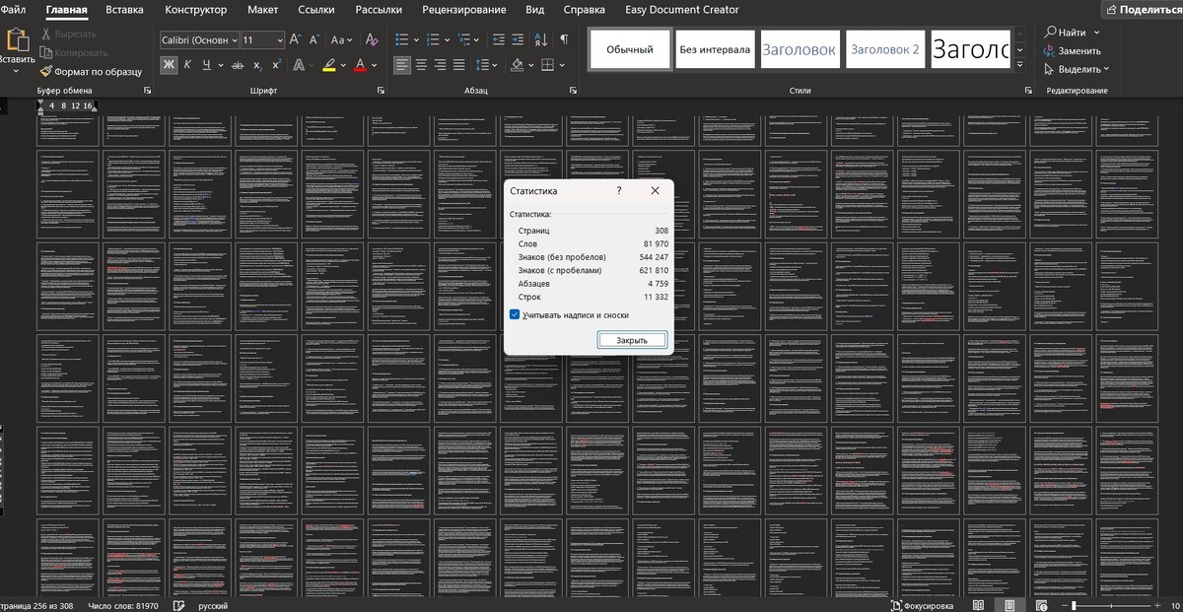This screenshot has height=612, width=1183.
Task: Open the borders dropdown in Paragraph group
Action: tap(561, 65)
